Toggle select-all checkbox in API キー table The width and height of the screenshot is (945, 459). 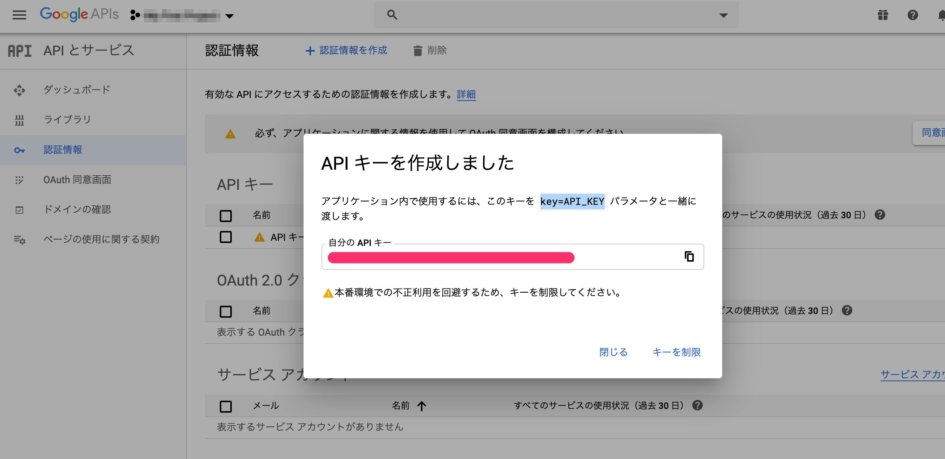[x=226, y=216]
